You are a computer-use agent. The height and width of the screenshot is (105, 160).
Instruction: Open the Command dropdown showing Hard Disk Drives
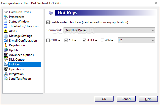point(109,30)
